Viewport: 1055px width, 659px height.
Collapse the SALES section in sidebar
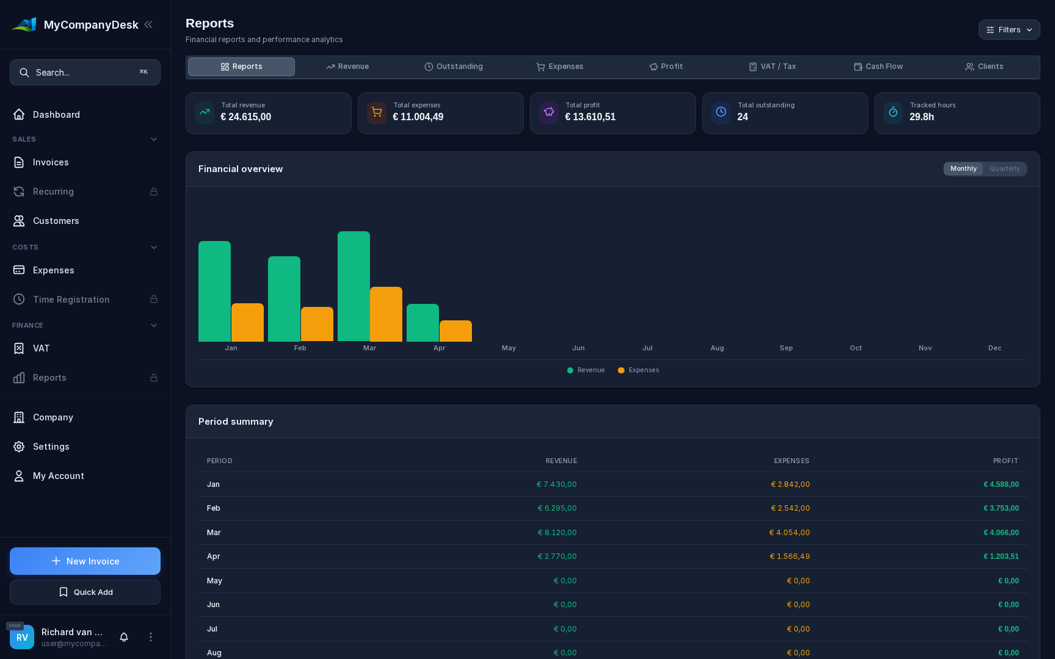154,139
